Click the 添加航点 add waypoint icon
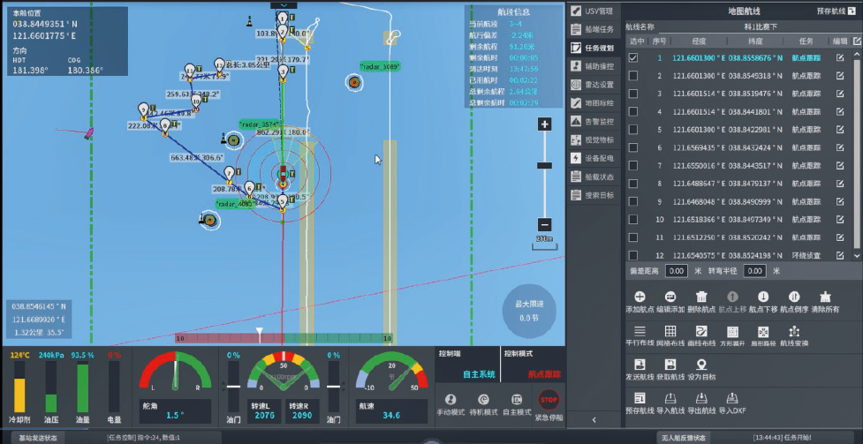This screenshot has height=444, width=863. (640, 297)
